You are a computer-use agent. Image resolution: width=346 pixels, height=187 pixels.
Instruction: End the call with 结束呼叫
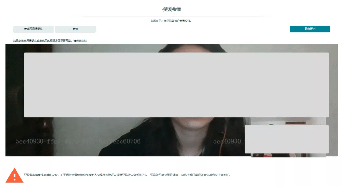point(310,29)
